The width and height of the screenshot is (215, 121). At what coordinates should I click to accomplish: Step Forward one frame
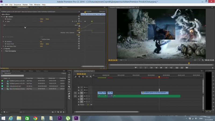click(x=166, y=68)
